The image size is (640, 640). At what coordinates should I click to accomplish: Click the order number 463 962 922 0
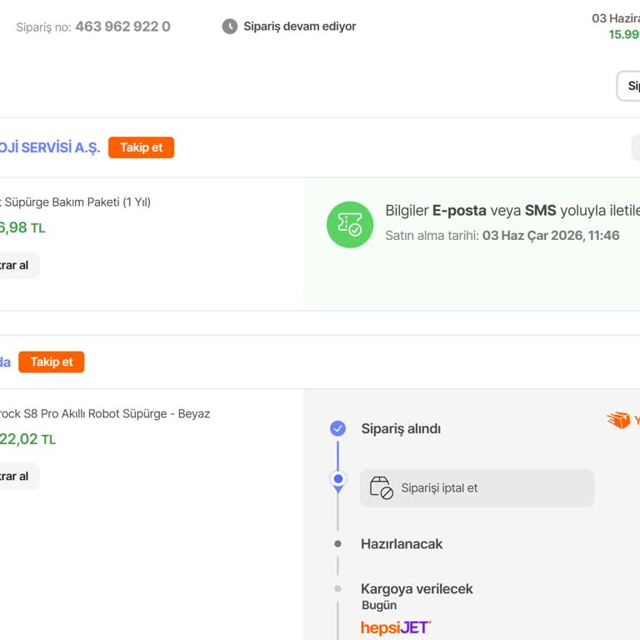122,27
